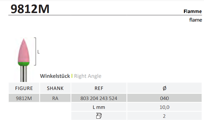Screen dimensions: 204x124
Task: Click the REF column header
Action: click(x=99, y=88)
